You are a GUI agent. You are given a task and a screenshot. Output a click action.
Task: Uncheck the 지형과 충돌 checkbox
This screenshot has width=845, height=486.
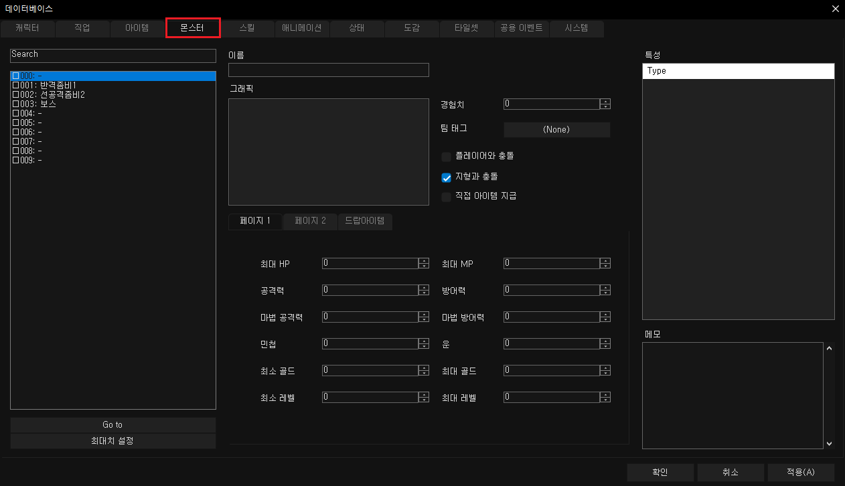coord(447,177)
